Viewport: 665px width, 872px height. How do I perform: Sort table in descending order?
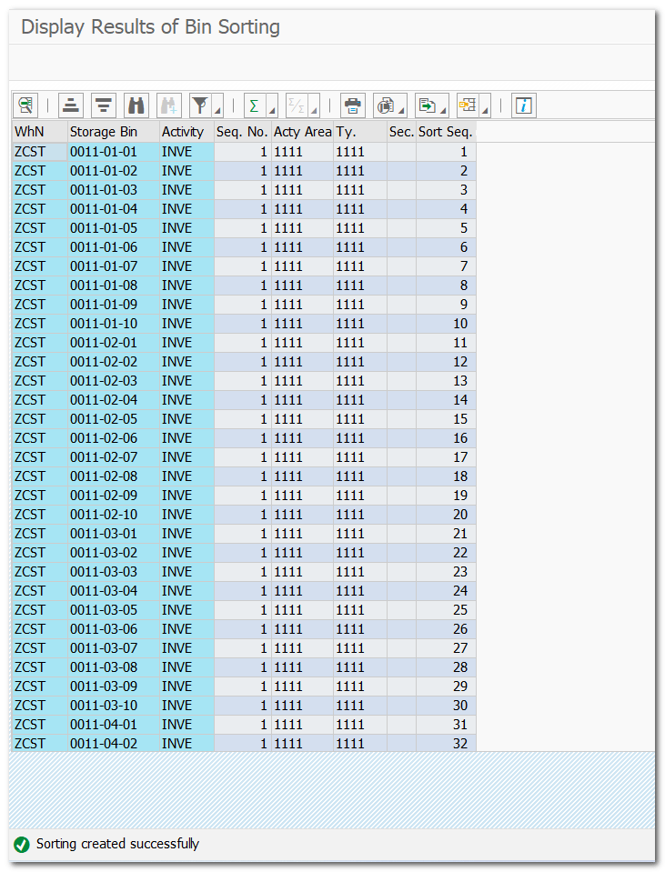click(x=105, y=105)
